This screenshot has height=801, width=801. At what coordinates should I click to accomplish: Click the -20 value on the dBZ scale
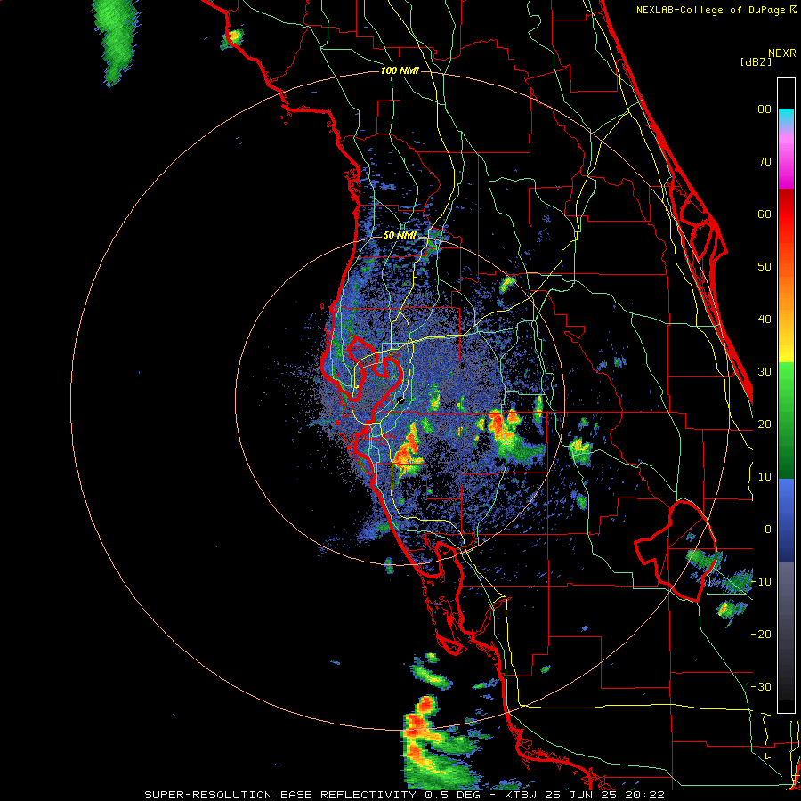point(761,635)
